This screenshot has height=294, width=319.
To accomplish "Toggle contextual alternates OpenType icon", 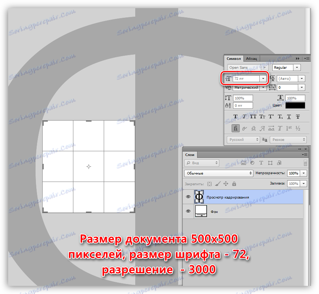I will pos(244,128).
